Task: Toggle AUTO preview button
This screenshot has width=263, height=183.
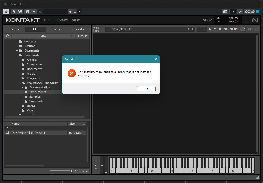Action: (x=84, y=171)
